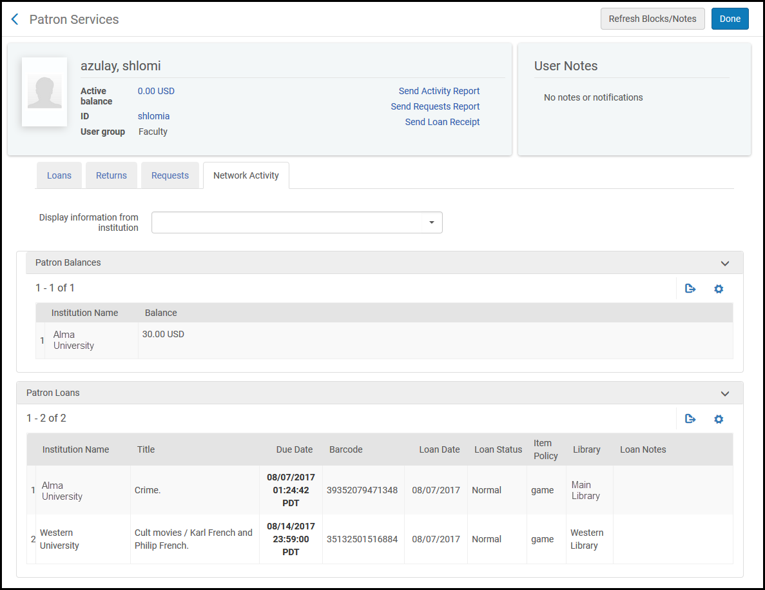
Task: Export the Patron Balances list
Action: [x=690, y=288]
